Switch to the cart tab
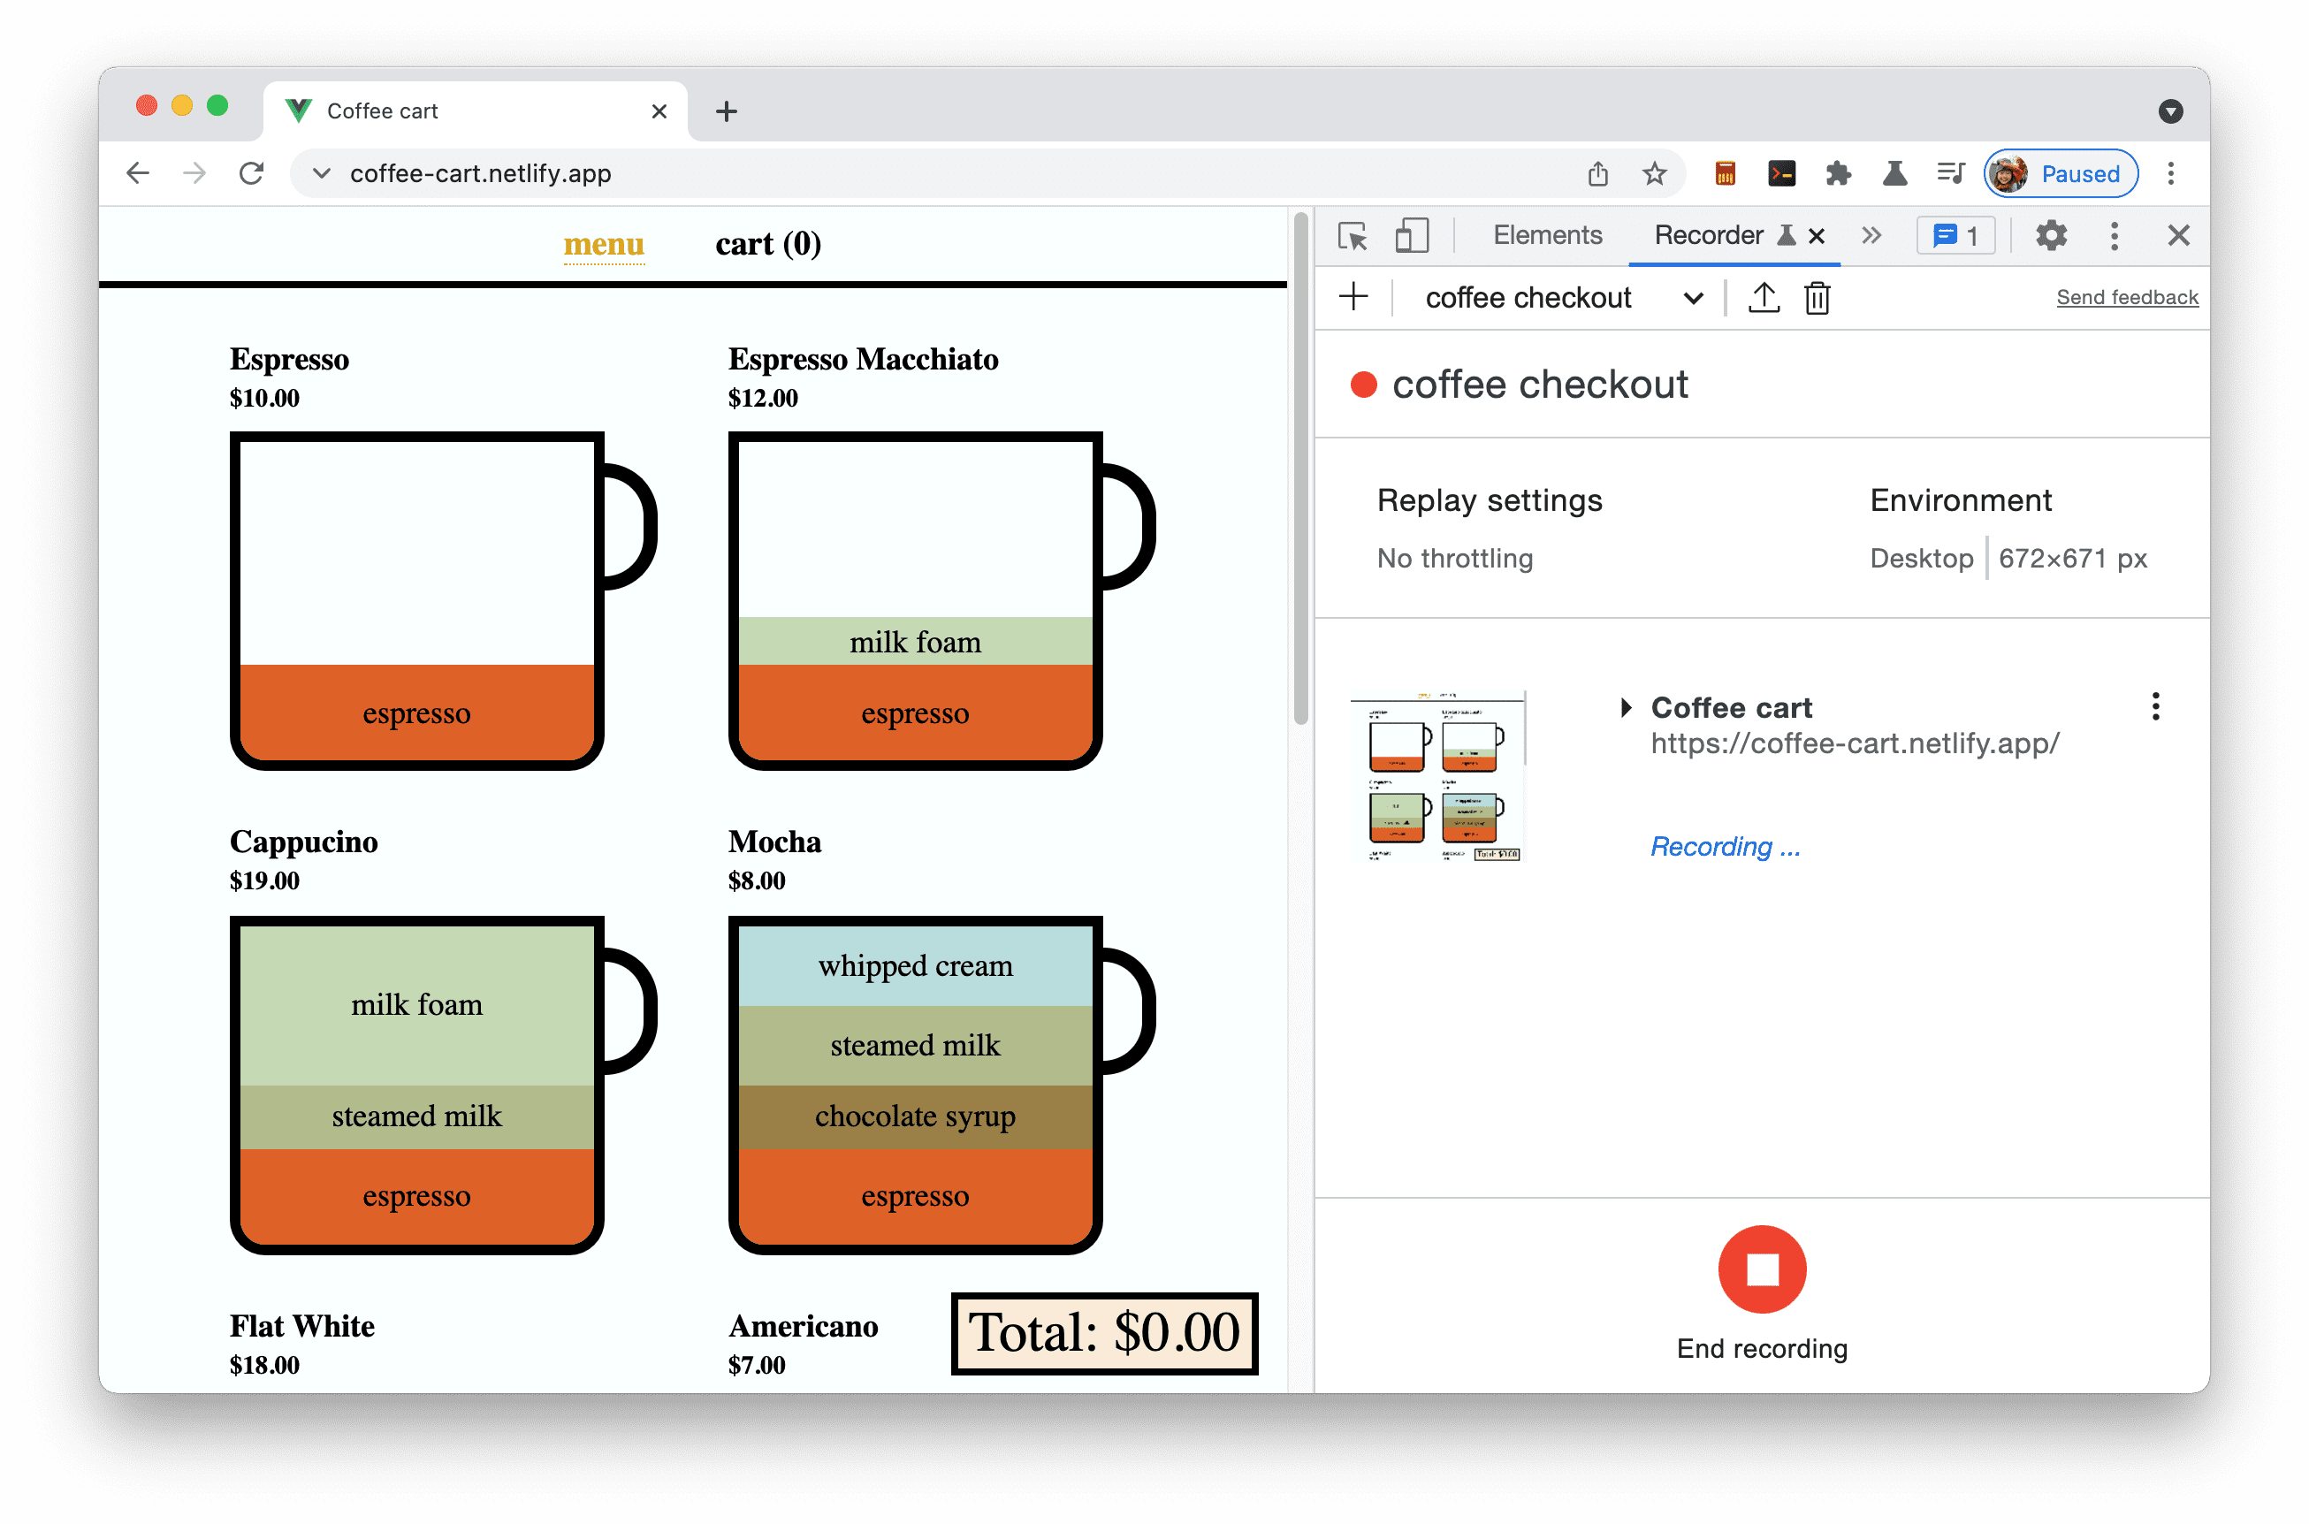The image size is (2309, 1524). [x=764, y=243]
